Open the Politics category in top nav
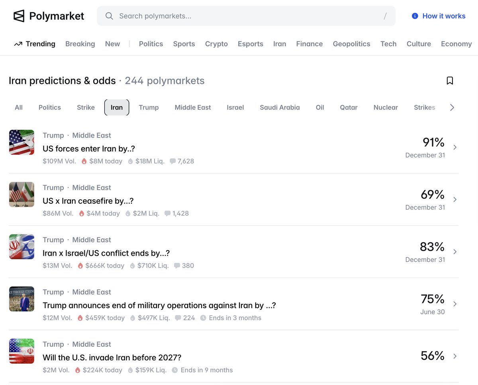Image resolution: width=478 pixels, height=385 pixels. click(151, 44)
